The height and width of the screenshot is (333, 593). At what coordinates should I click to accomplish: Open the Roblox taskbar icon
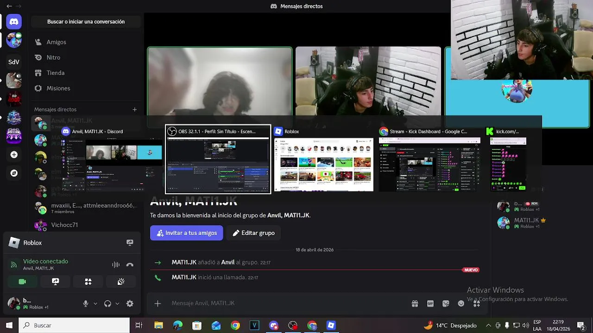[x=331, y=325]
